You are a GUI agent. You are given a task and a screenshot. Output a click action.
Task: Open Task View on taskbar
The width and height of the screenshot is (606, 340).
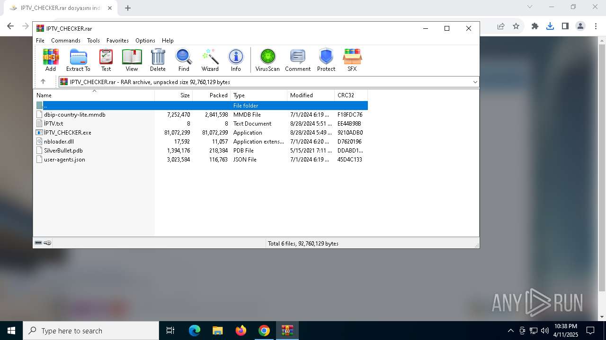170,331
